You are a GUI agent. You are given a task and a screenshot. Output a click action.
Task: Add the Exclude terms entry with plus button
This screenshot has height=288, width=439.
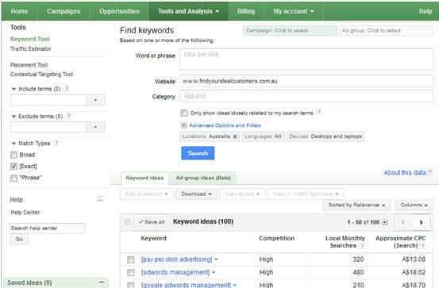tap(95, 127)
